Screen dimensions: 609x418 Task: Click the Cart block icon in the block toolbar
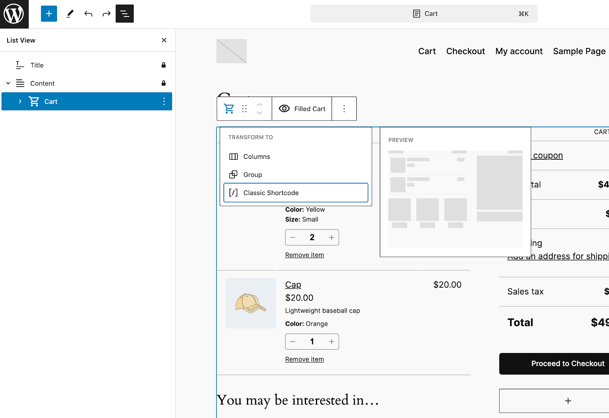[229, 109]
